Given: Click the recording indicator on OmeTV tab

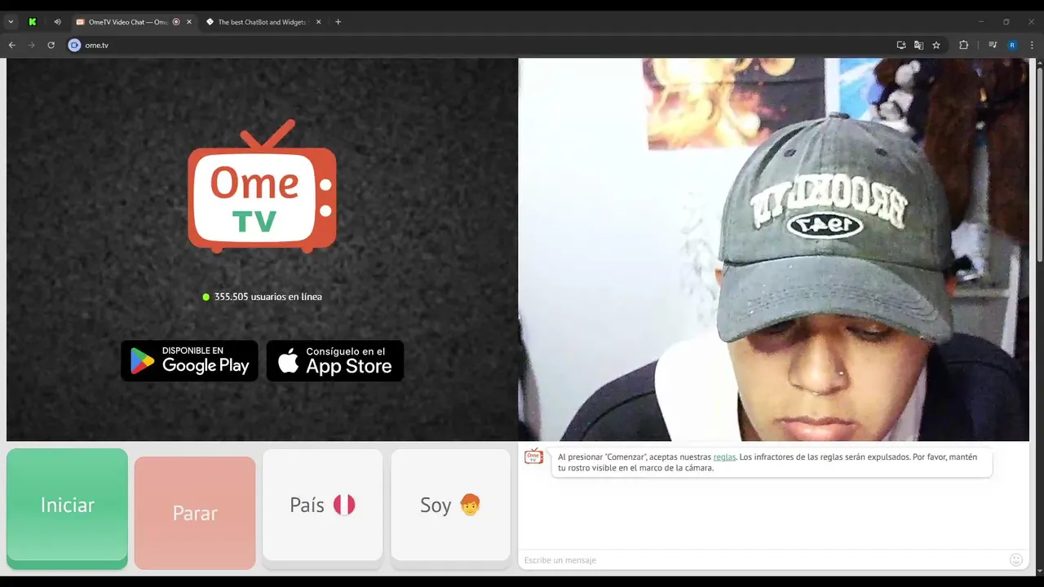Looking at the screenshot, I should [176, 22].
